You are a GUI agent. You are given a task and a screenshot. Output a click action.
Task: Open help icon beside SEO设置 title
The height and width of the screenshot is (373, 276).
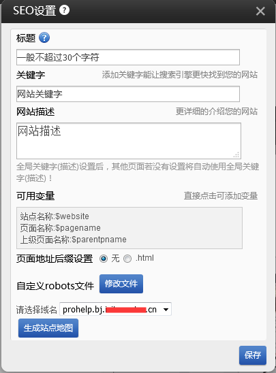point(64,10)
